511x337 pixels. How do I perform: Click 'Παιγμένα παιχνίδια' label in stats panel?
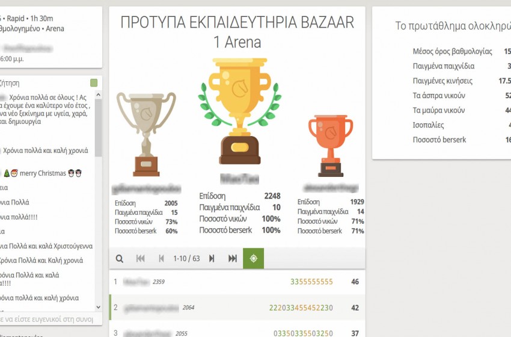tap(444, 66)
